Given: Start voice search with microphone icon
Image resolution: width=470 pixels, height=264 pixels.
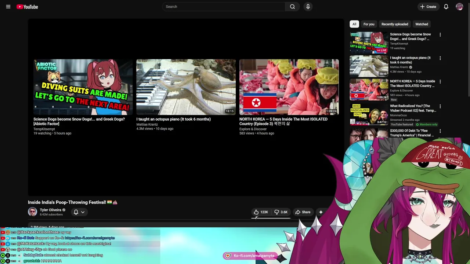Looking at the screenshot, I should point(308,7).
